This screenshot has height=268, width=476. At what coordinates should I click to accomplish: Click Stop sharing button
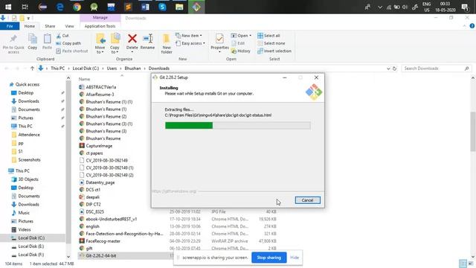point(268,258)
